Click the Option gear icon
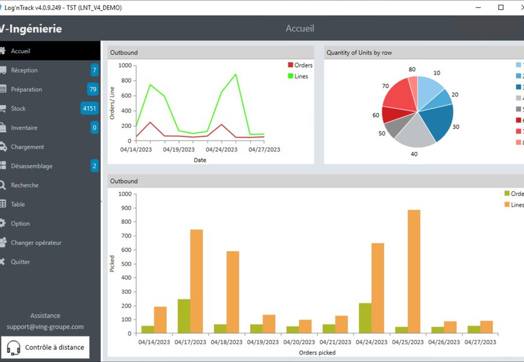Screen dimensions: 524x362 pos(3,223)
